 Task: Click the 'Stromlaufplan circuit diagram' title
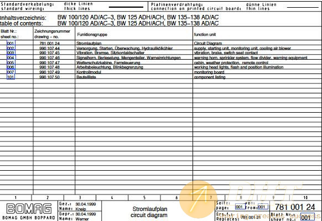pos(149,212)
